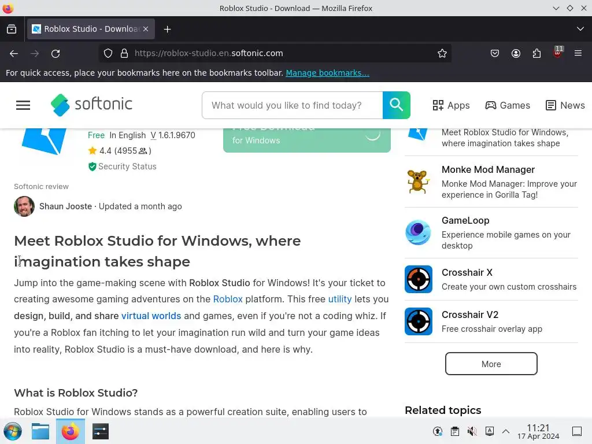Open Firefox View tab overview icon
The height and width of the screenshot is (444, 592).
point(12,29)
